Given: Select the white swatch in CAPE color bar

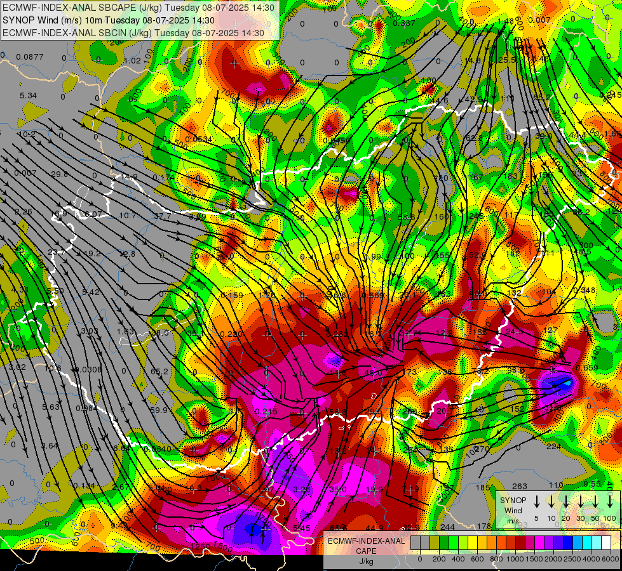Looking at the screenshot, I should [x=605, y=542].
